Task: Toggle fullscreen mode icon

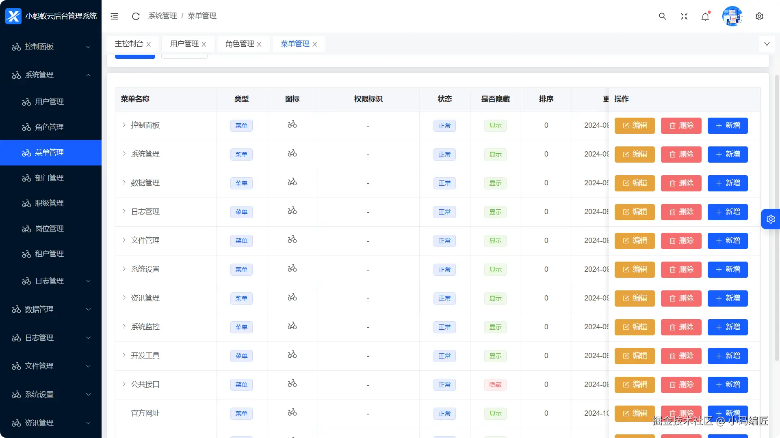Action: (x=684, y=16)
